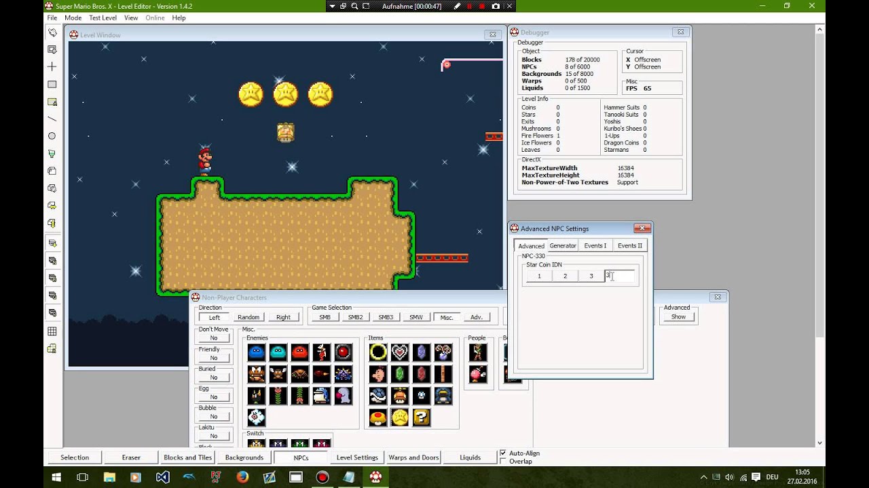Show SMW game selection NPCs
This screenshot has height=488, width=869.
pyautogui.click(x=416, y=317)
